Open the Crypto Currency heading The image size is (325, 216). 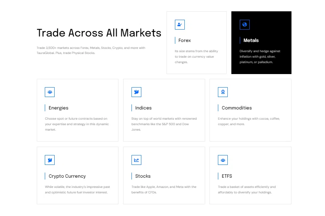pyautogui.click(x=67, y=176)
